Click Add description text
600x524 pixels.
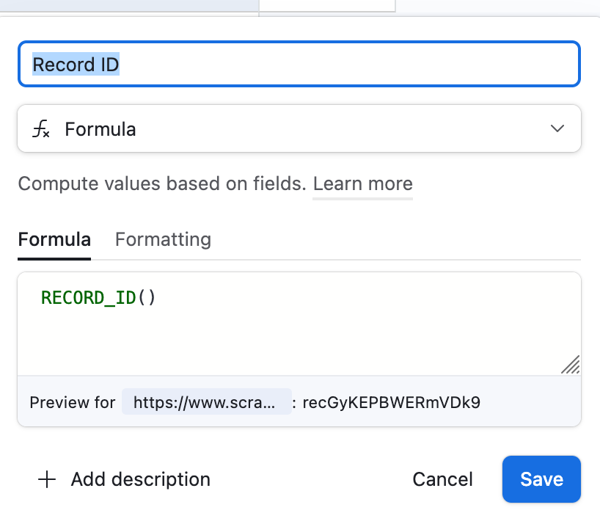coord(140,480)
